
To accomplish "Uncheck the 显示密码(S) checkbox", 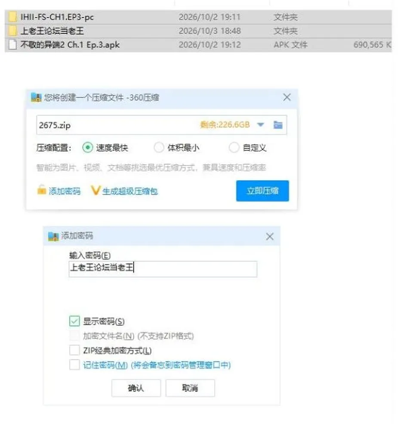I will pyautogui.click(x=74, y=321).
